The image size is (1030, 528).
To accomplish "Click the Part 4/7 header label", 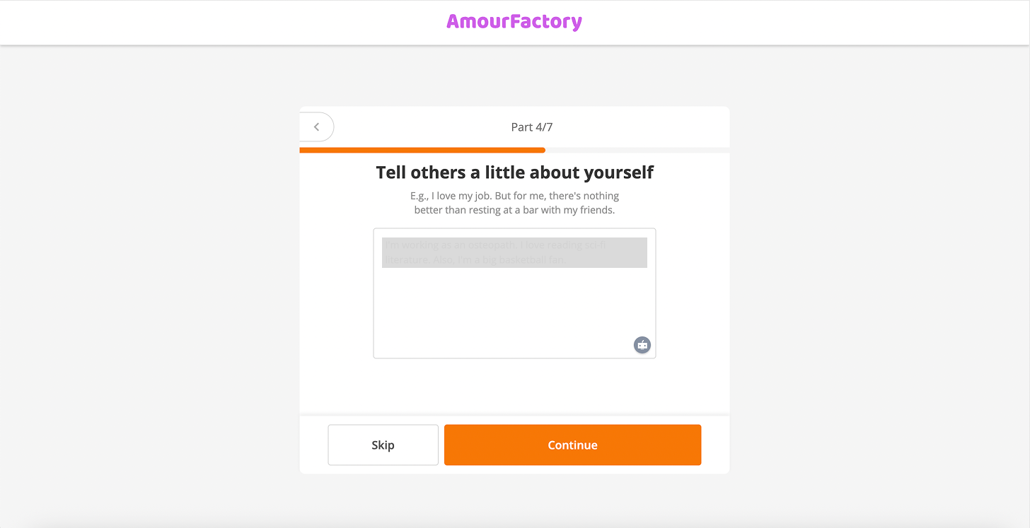I will [531, 127].
